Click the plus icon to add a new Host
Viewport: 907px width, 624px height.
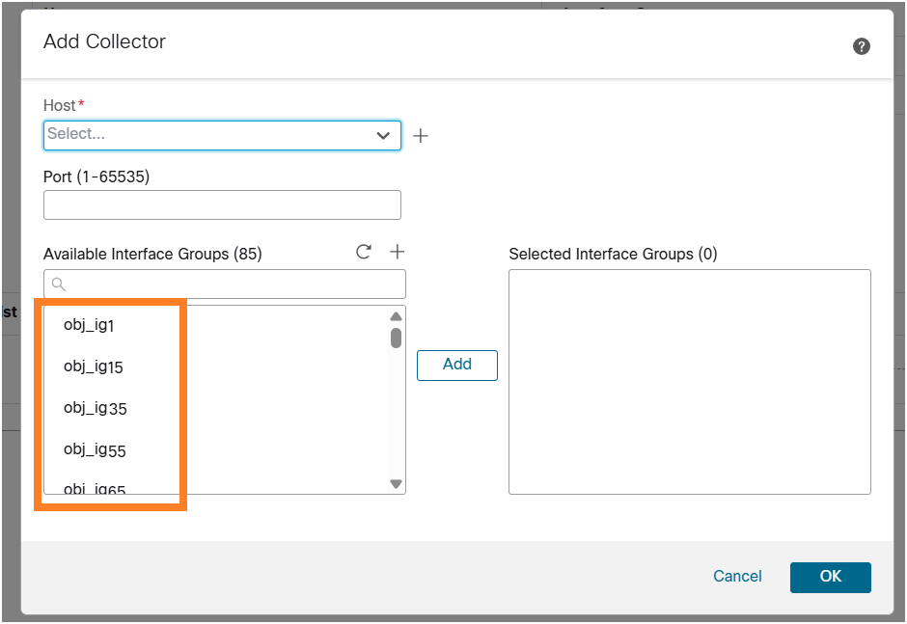click(421, 135)
